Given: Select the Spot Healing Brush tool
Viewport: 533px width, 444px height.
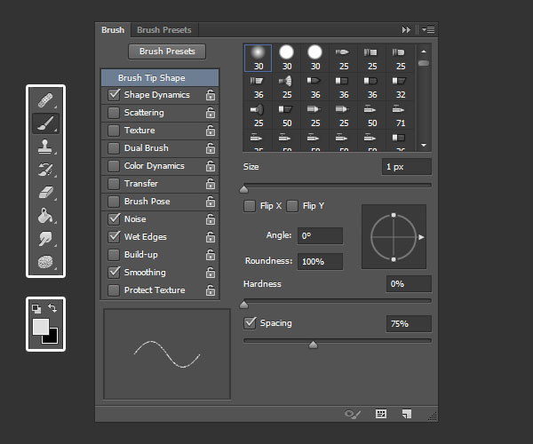Looking at the screenshot, I should pyautogui.click(x=45, y=99).
